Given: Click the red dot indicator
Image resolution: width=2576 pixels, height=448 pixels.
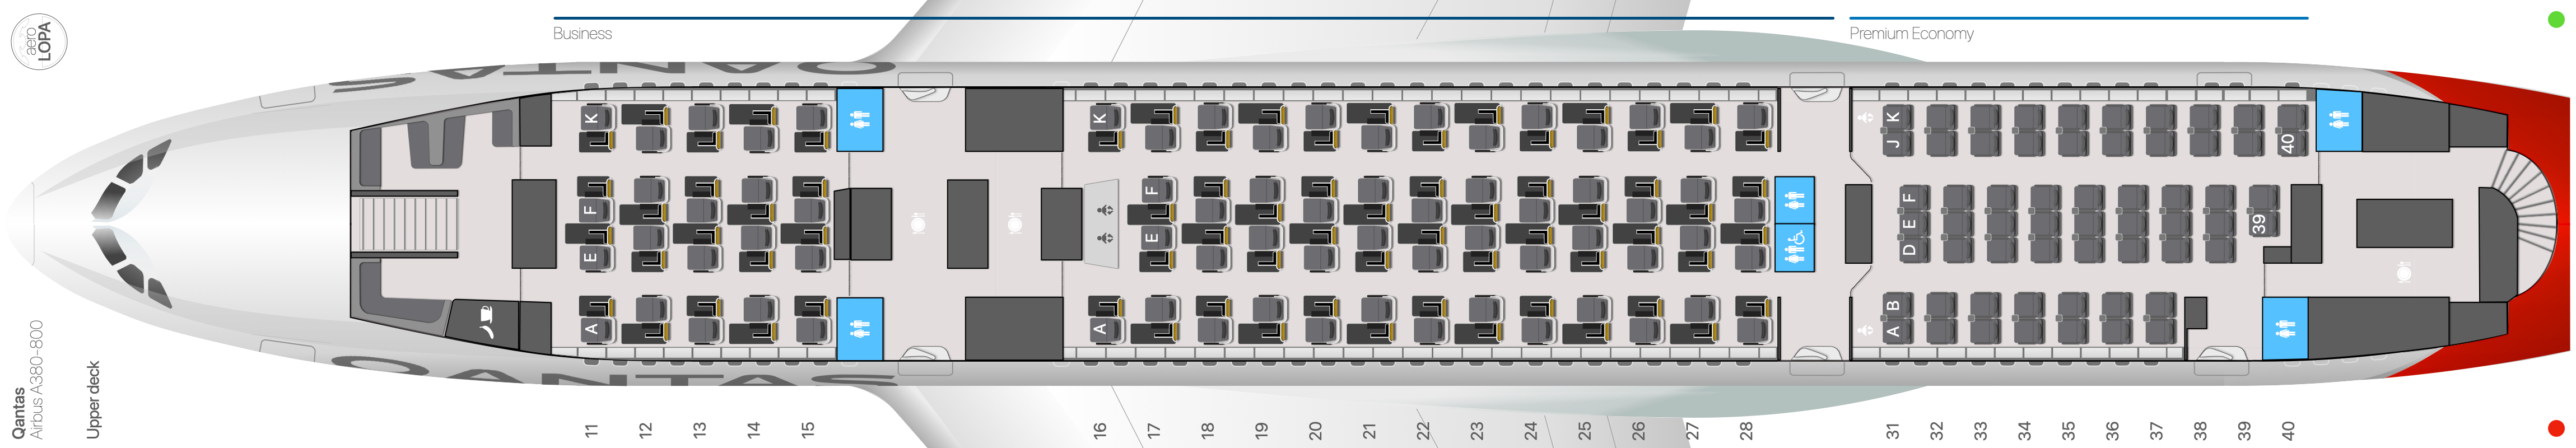Looking at the screenshot, I should click(2556, 429).
